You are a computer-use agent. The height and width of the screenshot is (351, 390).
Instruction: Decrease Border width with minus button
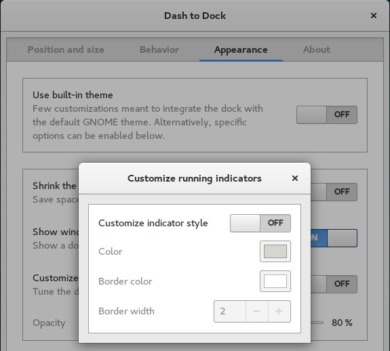click(256, 311)
